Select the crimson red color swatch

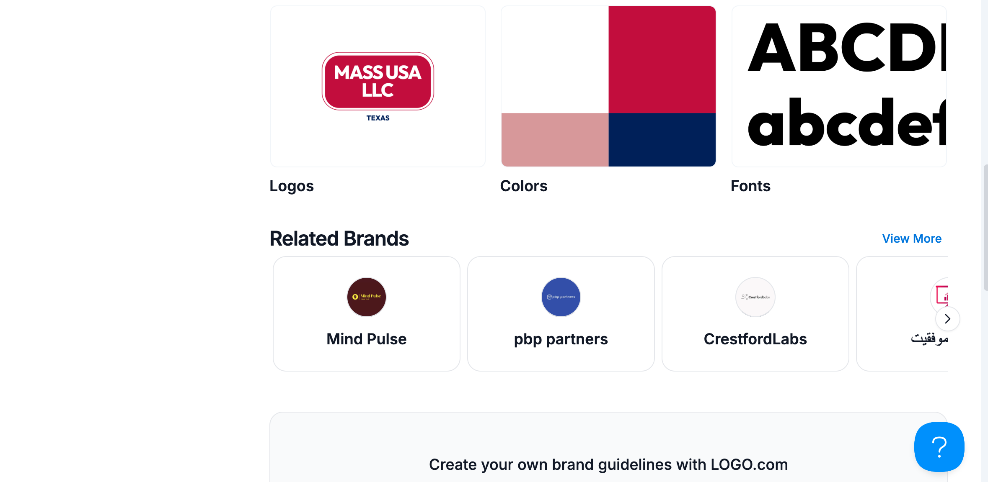(x=662, y=59)
